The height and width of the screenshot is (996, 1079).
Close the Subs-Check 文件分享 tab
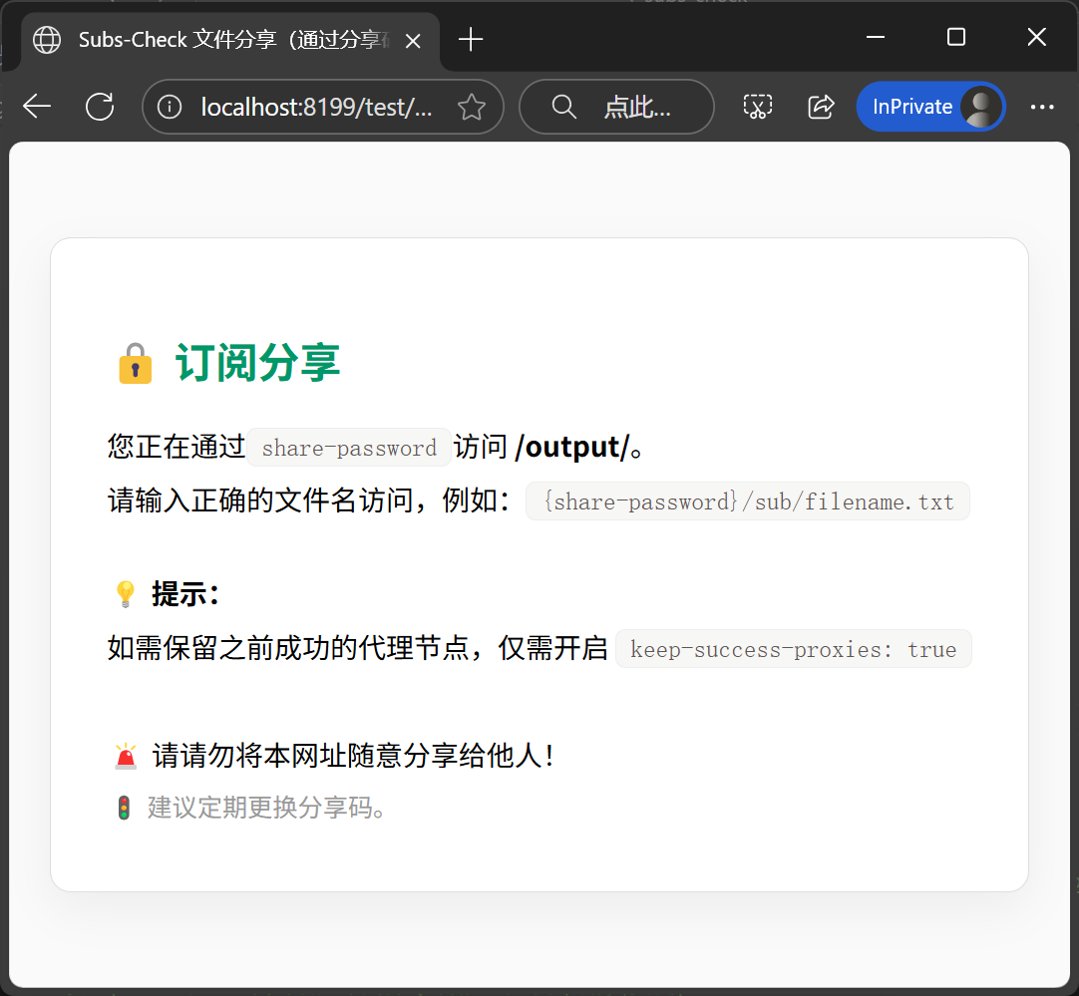(x=413, y=41)
